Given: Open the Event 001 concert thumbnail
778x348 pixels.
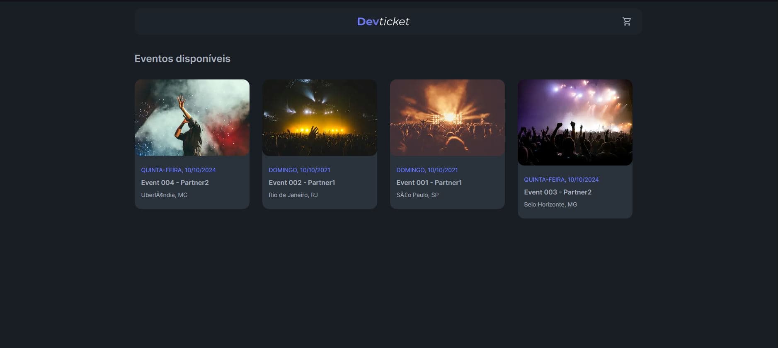Looking at the screenshot, I should 447,118.
